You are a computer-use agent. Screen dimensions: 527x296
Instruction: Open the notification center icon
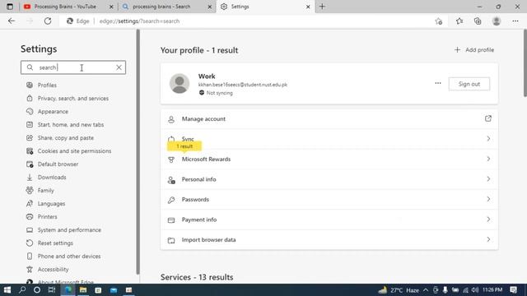tap(514, 290)
